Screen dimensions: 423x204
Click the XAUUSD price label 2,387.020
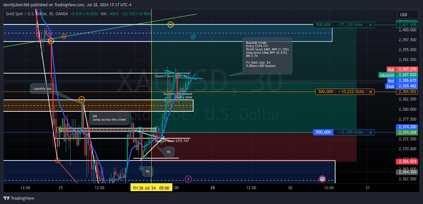pos(398,75)
